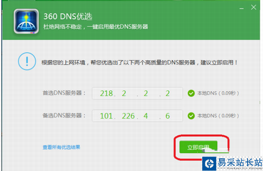The height and width of the screenshot is (171, 263).
Task: Click the 立即启用 button
Action: pyautogui.click(x=199, y=147)
